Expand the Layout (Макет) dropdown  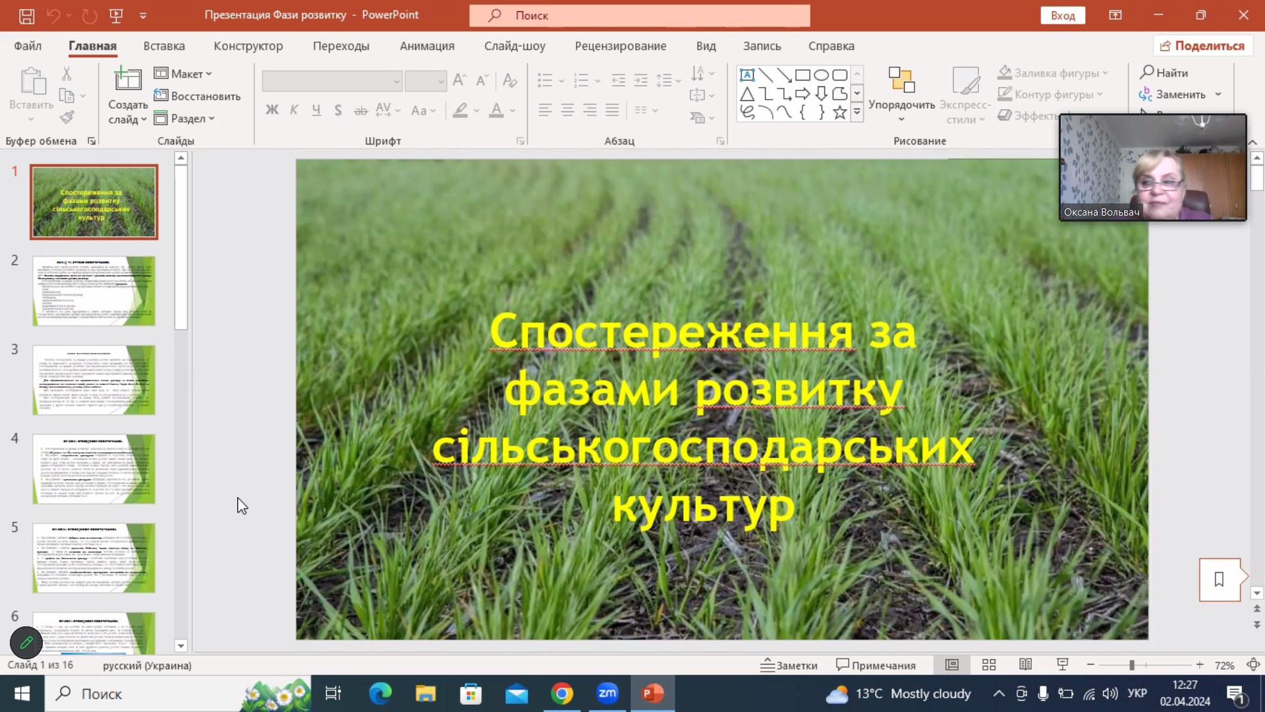coord(183,74)
